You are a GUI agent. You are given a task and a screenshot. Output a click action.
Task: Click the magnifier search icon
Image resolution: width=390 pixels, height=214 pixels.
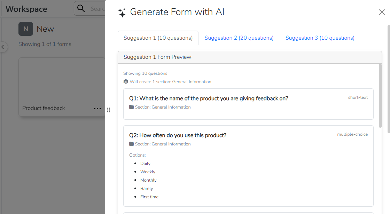pyautogui.click(x=81, y=8)
